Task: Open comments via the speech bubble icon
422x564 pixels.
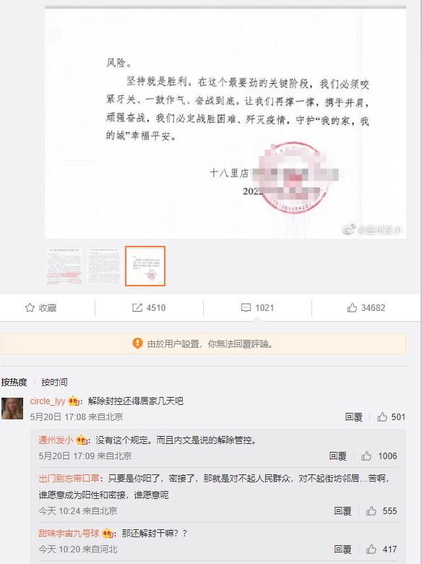Action: tap(246, 307)
